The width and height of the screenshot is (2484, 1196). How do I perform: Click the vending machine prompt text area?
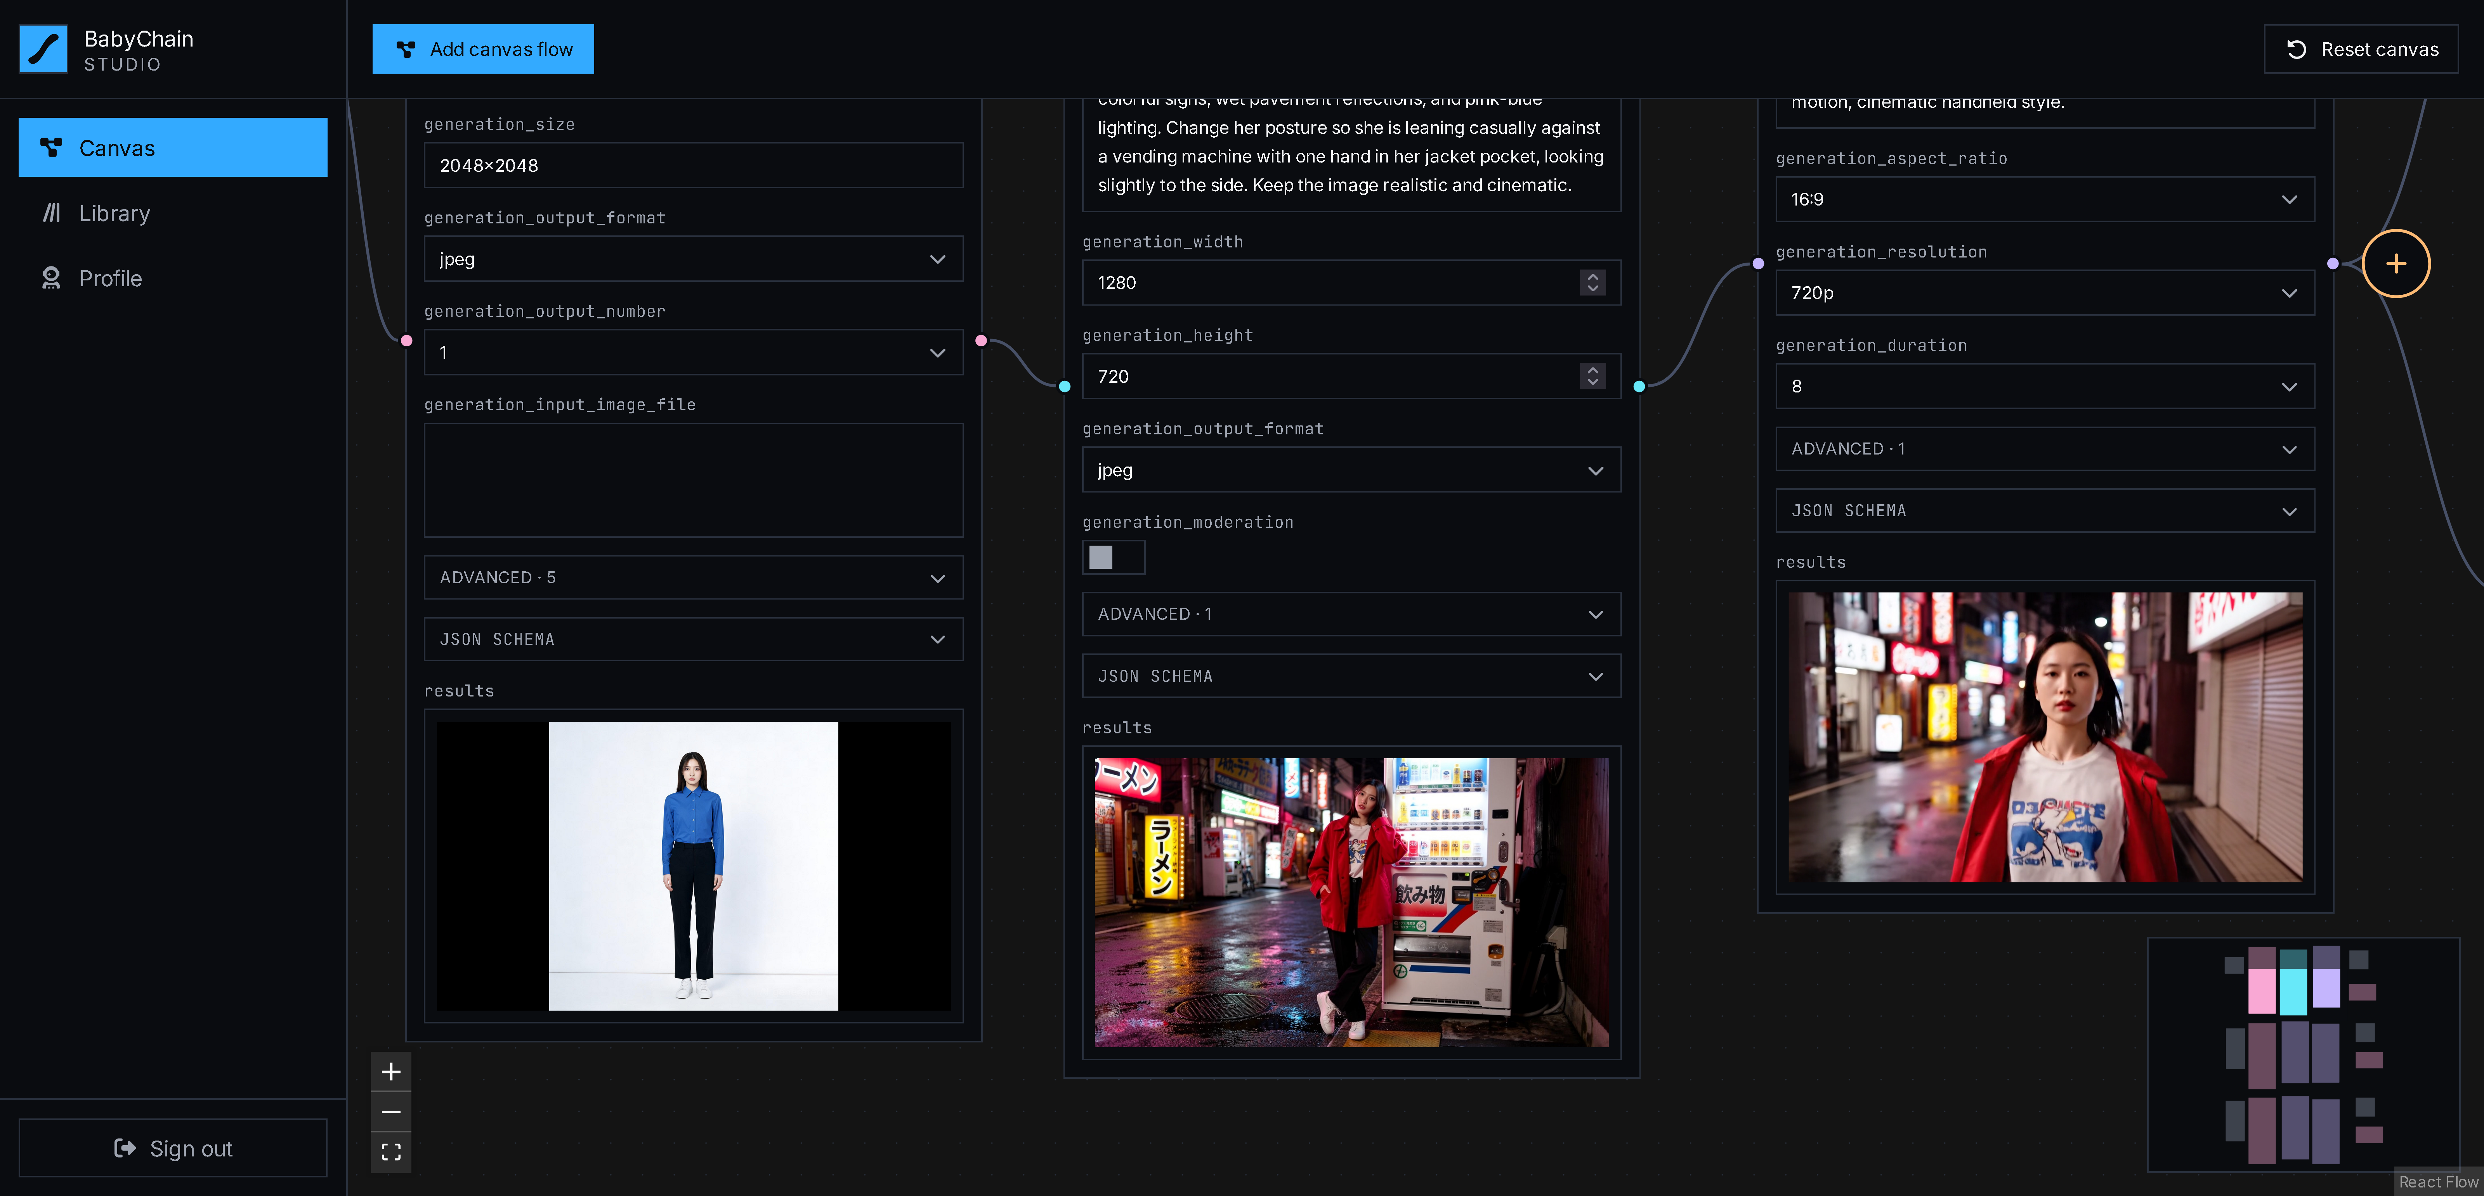click(x=1351, y=155)
